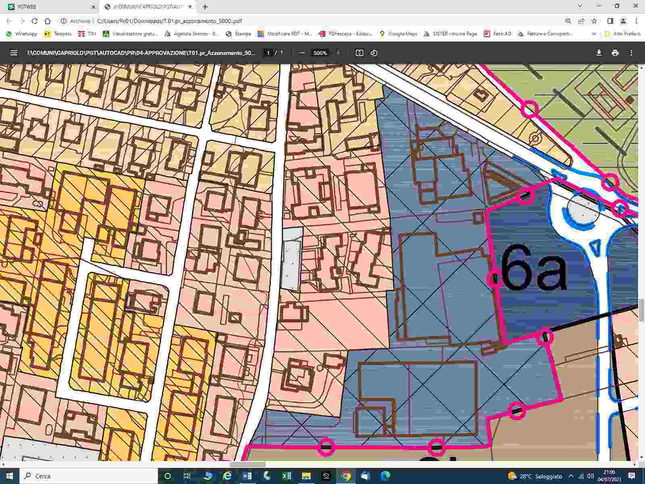Image resolution: width=645 pixels, height=484 pixels.
Task: Click the PDF zoom out minus button
Action: coord(302,53)
